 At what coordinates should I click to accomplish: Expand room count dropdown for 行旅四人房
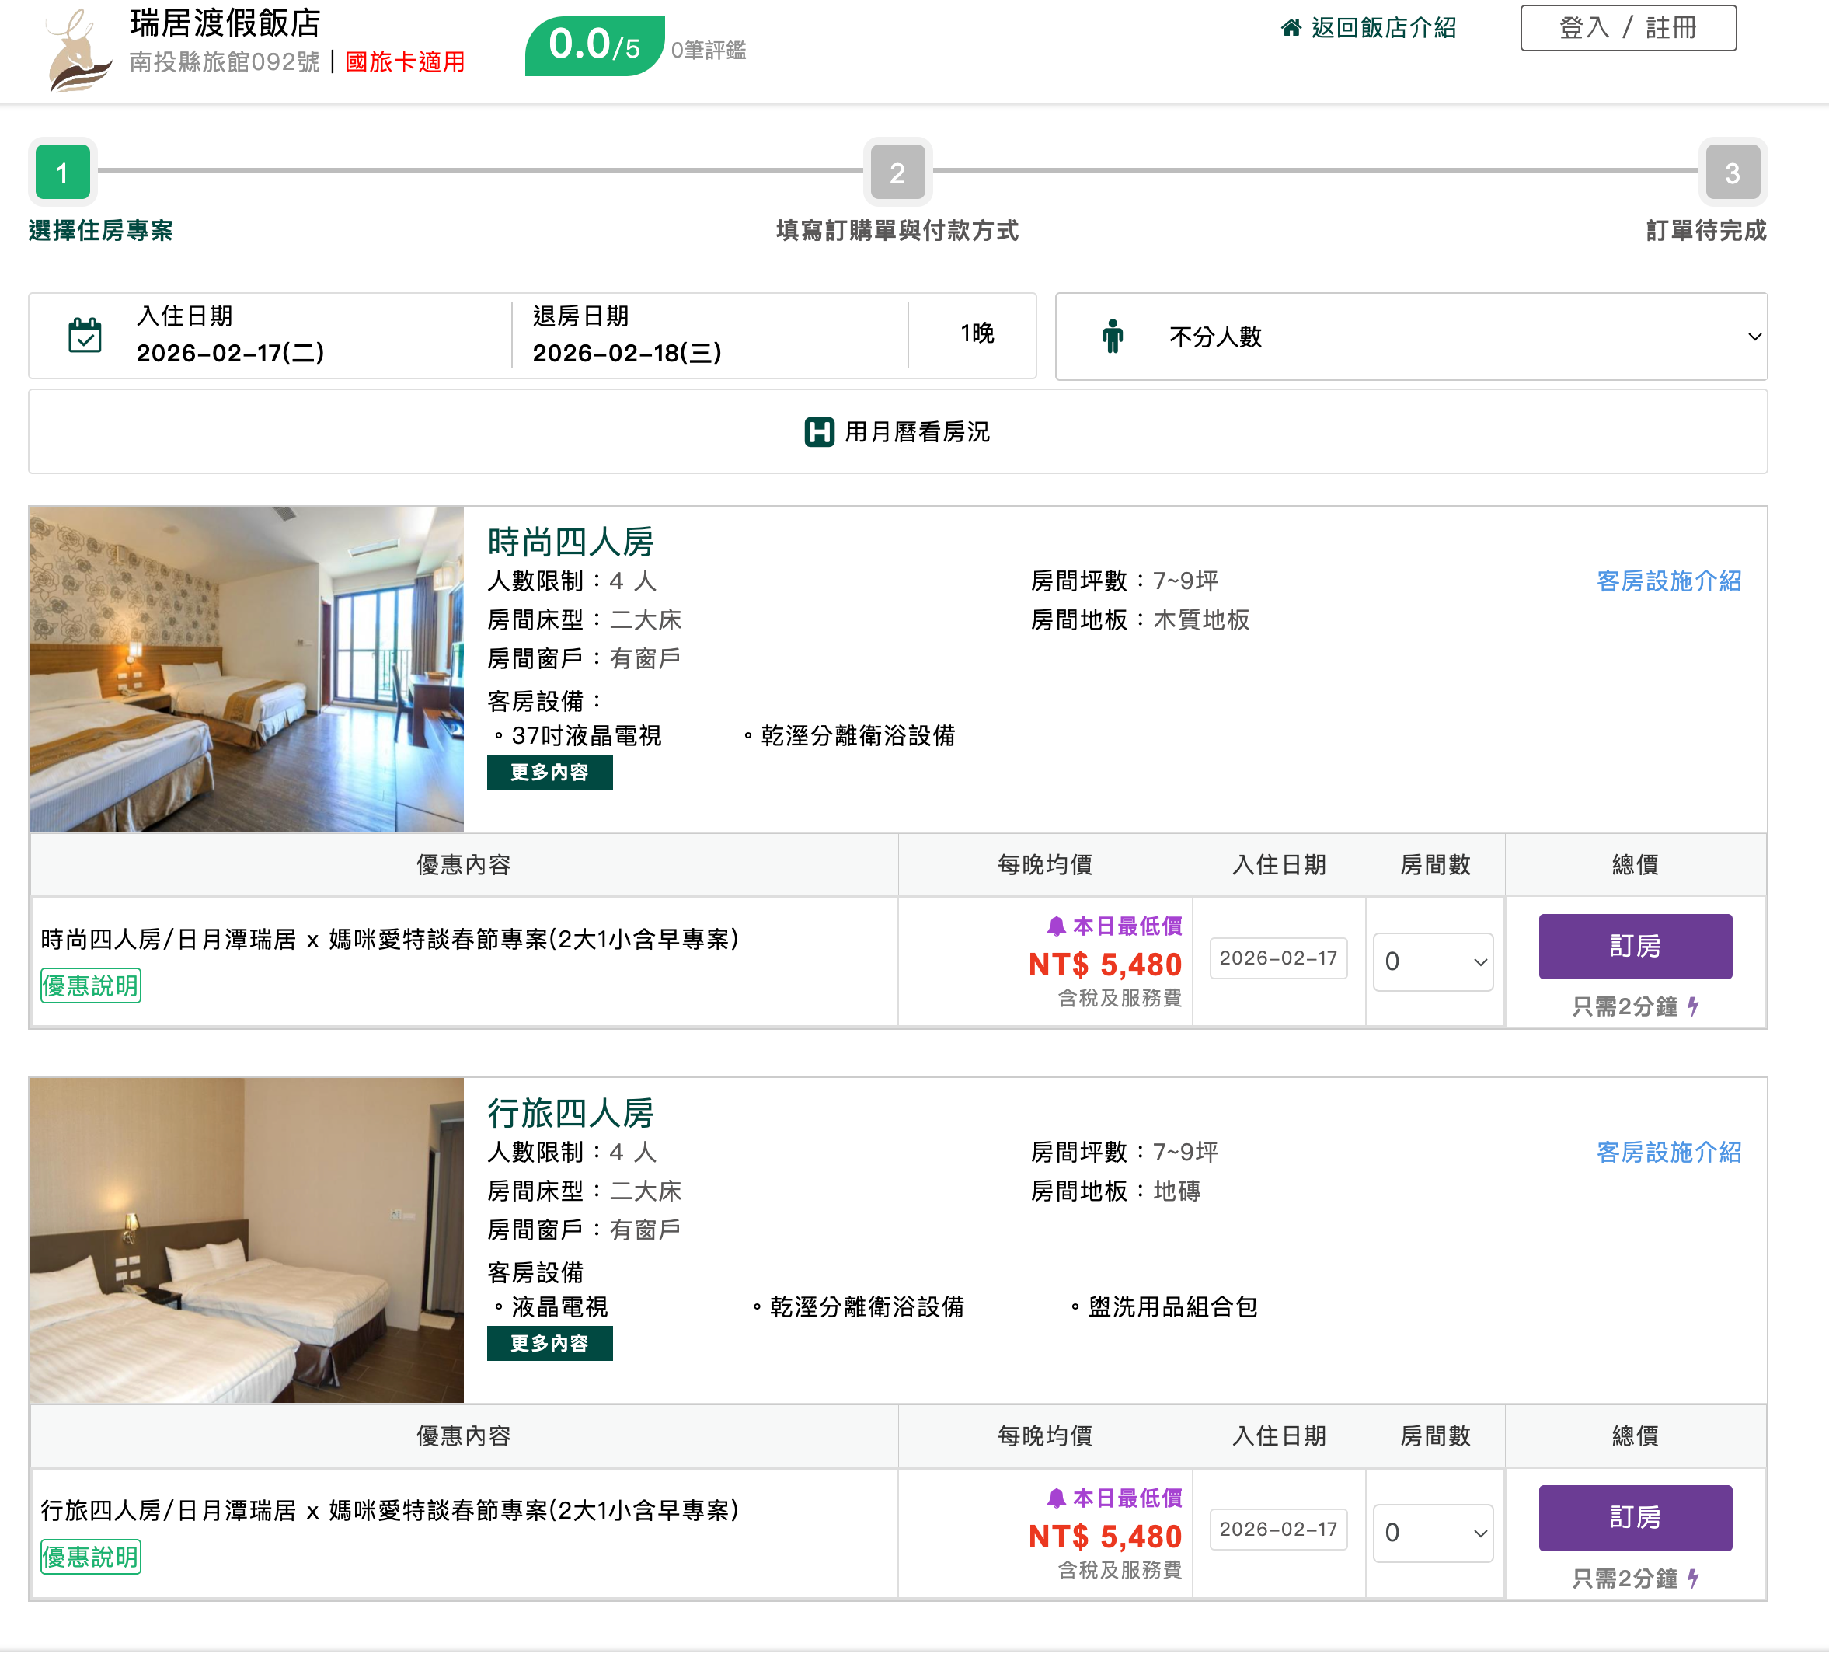coord(1433,1533)
